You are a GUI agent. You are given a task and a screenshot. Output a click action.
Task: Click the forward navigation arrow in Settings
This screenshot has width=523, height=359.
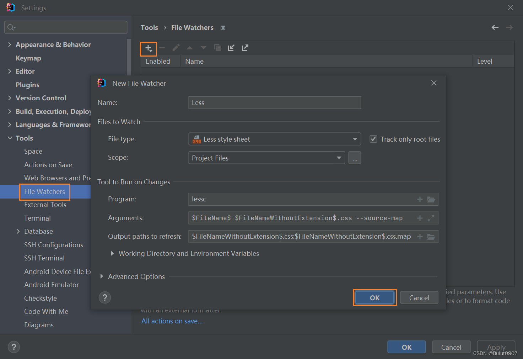tap(509, 27)
